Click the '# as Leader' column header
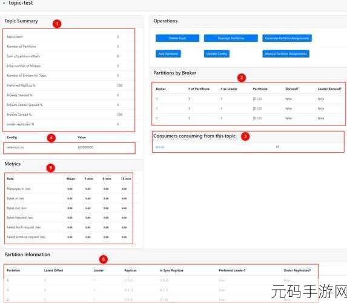Viewport: 347px width, 303px height. click(229, 89)
